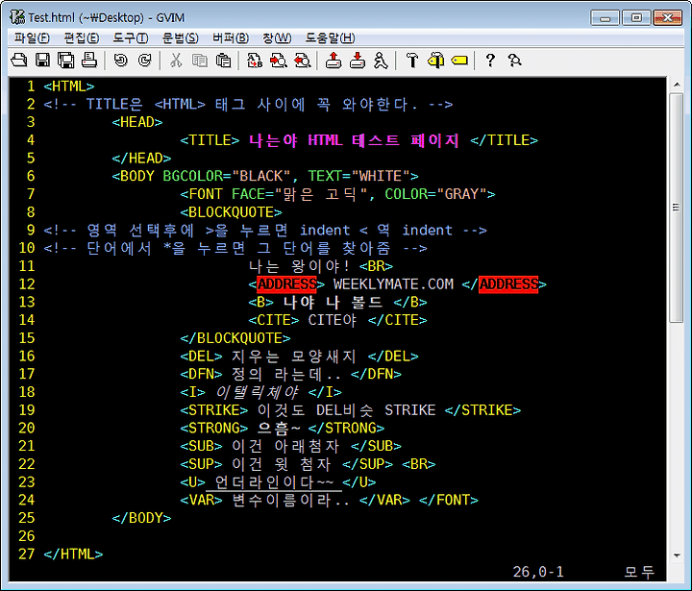Click the "WHITE" value on line 6

pos(381,176)
